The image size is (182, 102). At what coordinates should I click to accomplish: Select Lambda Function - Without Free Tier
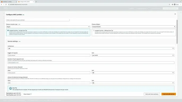pyautogui.click(x=94, y=31)
